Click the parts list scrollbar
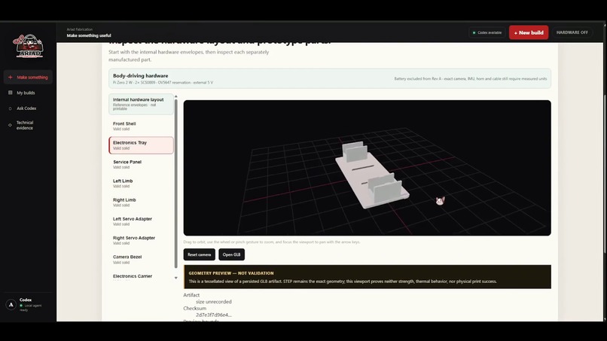 tap(176, 184)
